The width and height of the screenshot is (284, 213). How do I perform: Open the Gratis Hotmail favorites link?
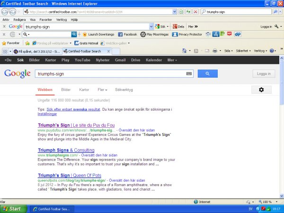tap(86, 43)
